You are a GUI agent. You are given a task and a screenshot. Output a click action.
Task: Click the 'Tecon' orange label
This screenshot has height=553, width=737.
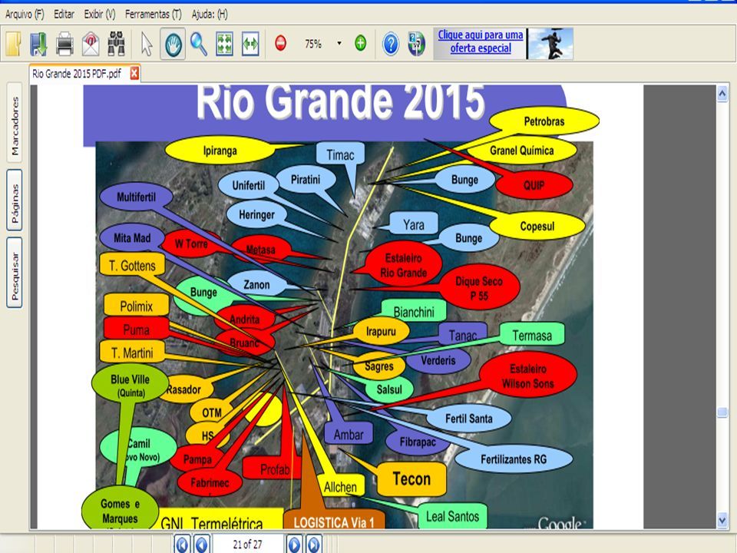click(x=411, y=478)
